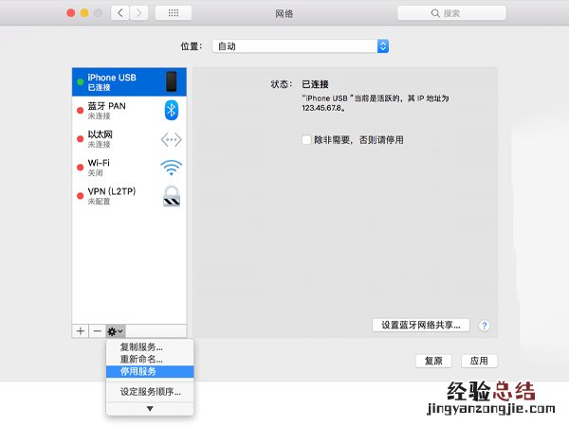Select 蓝牙 PAN service
Viewport: 569px width, 426px height.
(129, 111)
